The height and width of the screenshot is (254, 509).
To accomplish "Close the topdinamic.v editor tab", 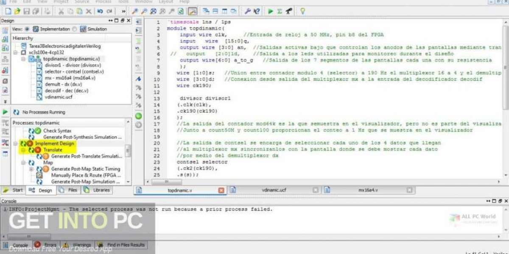I will [221, 190].
